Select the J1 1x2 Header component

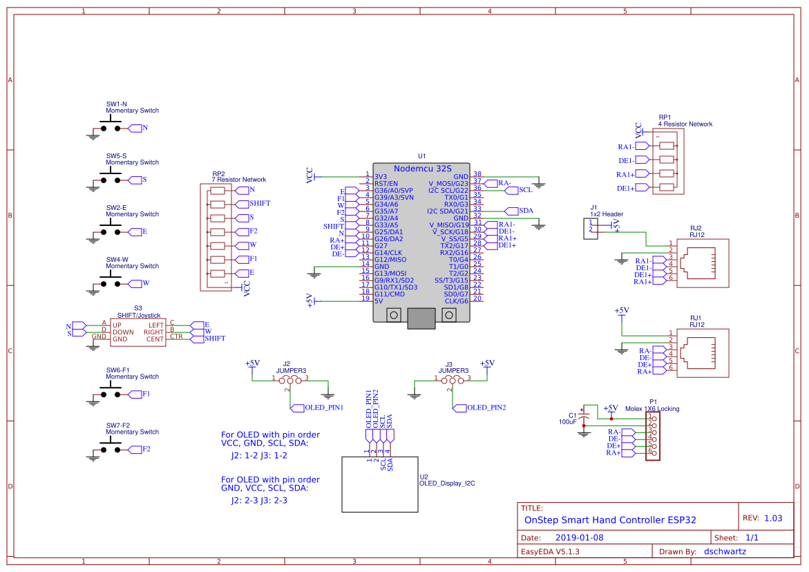click(591, 229)
